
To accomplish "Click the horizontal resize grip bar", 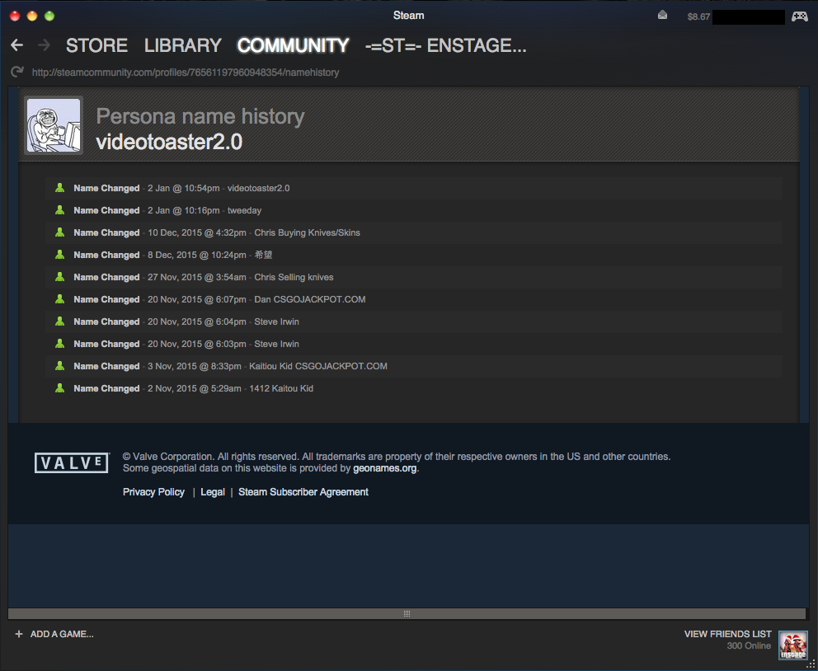I will point(407,613).
